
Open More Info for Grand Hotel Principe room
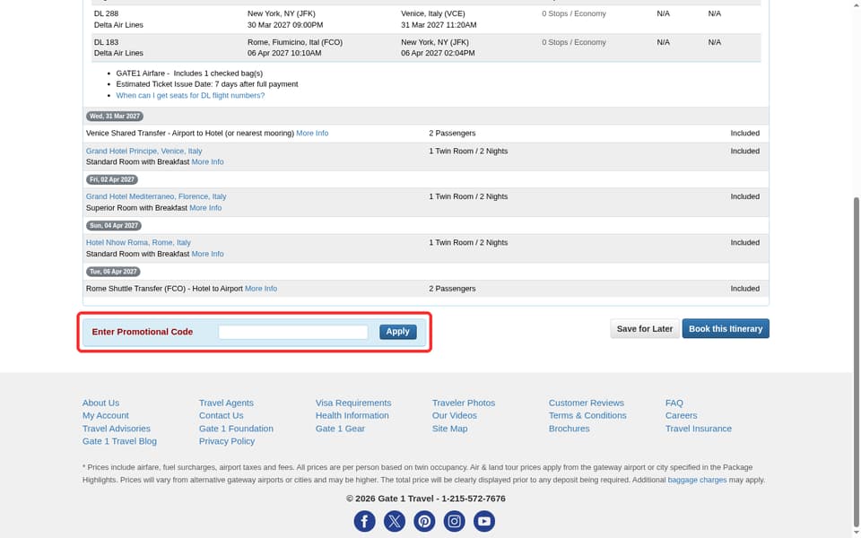(207, 162)
